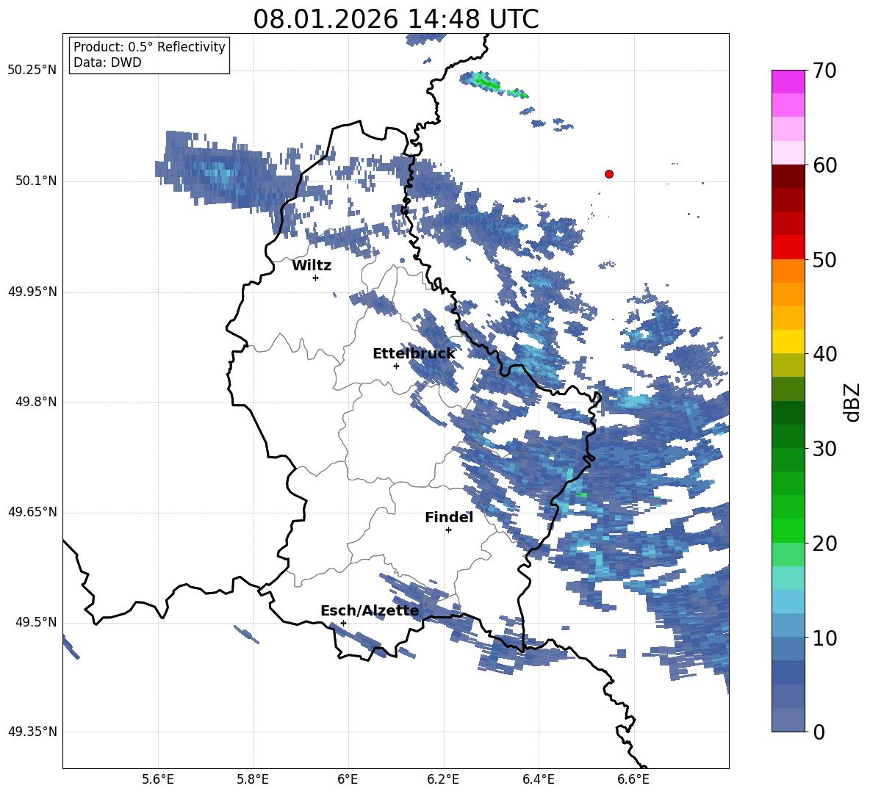Click the 5.6°E longitude label
Screen dimensions: 870x794
pyautogui.click(x=158, y=779)
